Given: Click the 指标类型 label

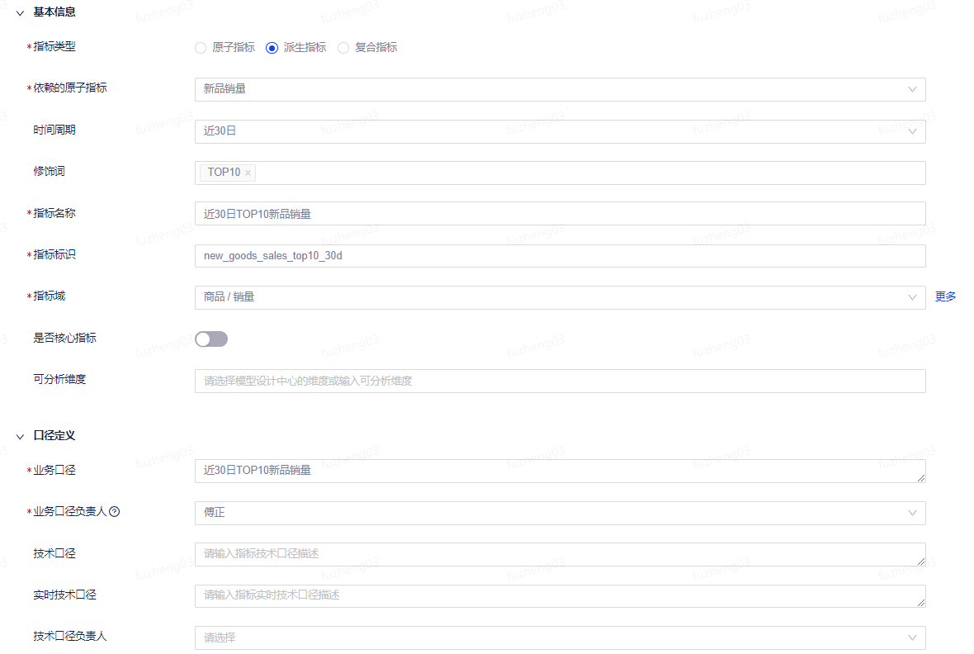Looking at the screenshot, I should [54, 46].
